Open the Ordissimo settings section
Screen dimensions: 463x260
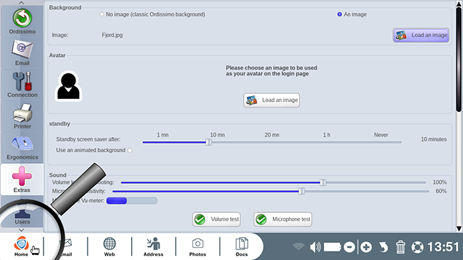coord(22,21)
